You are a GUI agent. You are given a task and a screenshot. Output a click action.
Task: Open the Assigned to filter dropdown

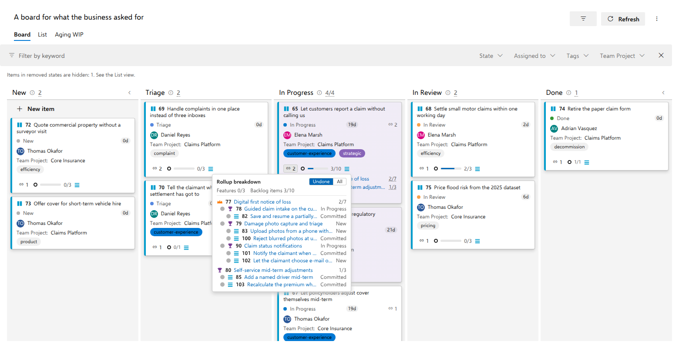(534, 56)
